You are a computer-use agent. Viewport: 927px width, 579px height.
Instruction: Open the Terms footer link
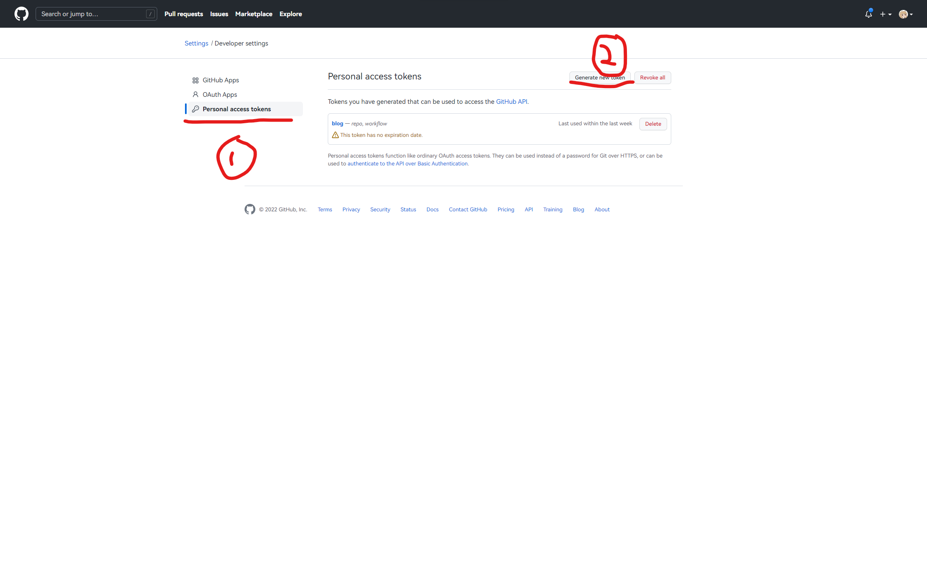(x=325, y=210)
